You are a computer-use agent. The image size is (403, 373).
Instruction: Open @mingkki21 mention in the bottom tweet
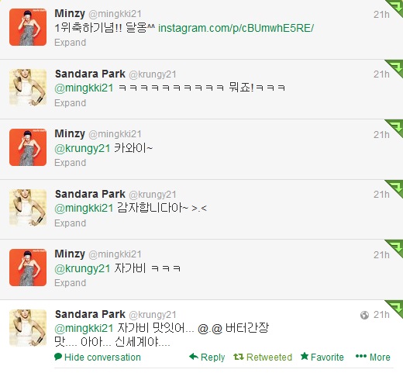(x=84, y=328)
